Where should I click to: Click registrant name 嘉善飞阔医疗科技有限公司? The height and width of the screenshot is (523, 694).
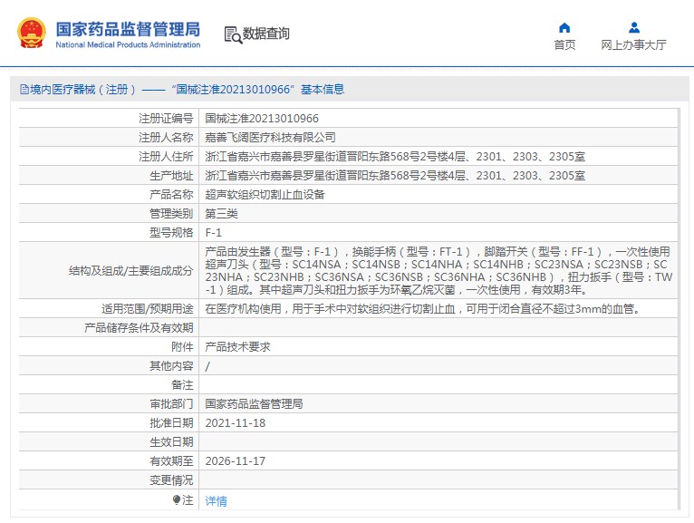click(270, 137)
